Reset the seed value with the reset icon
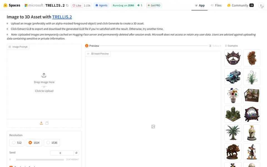 click(76, 153)
